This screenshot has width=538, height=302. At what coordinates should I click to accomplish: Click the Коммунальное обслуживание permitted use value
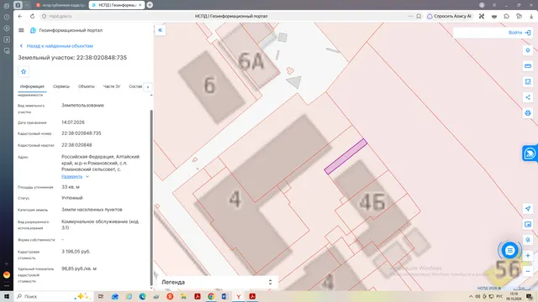(100, 225)
